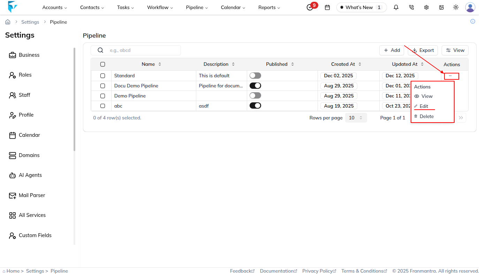Click the Settings breadcrumb link at top
The width and height of the screenshot is (479, 274).
pyautogui.click(x=30, y=22)
